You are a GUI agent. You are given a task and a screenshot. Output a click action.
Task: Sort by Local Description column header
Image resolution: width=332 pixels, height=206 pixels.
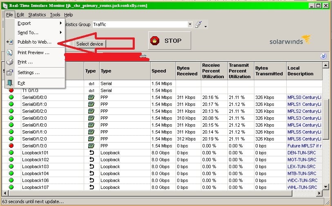point(305,71)
